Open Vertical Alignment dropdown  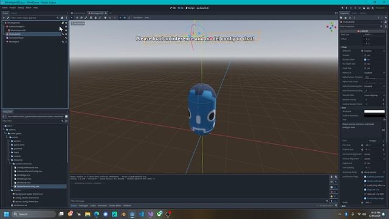coord(374,159)
